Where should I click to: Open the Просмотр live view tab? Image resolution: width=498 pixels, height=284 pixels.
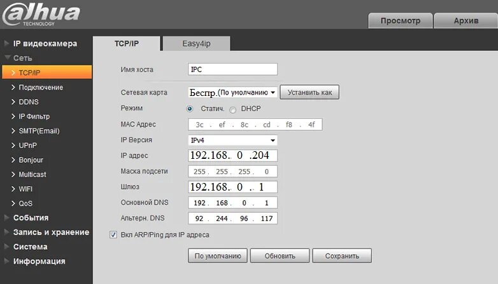coord(401,20)
